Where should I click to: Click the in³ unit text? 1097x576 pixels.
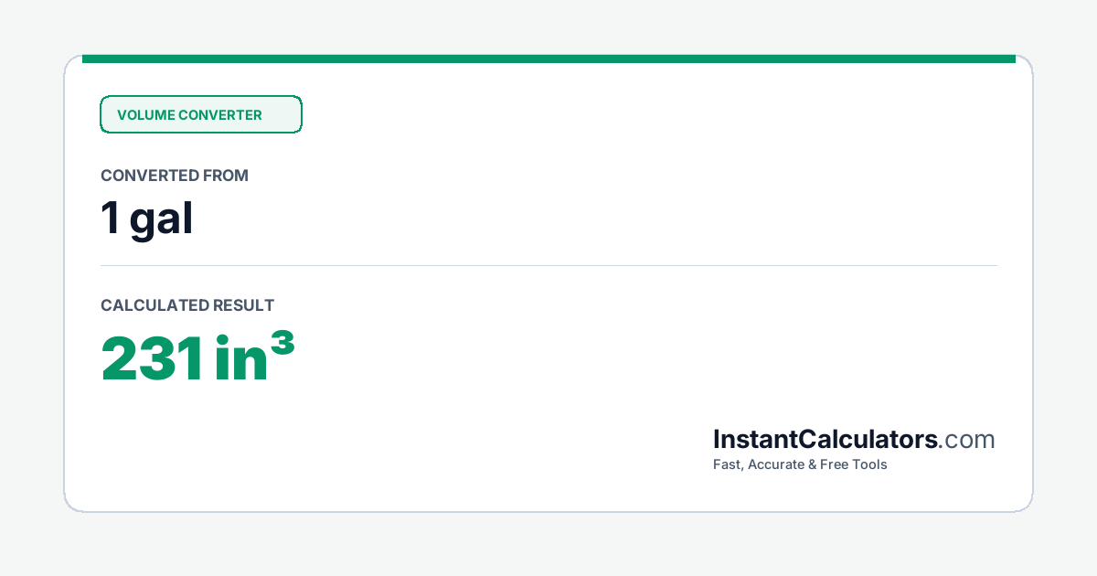coord(255,357)
